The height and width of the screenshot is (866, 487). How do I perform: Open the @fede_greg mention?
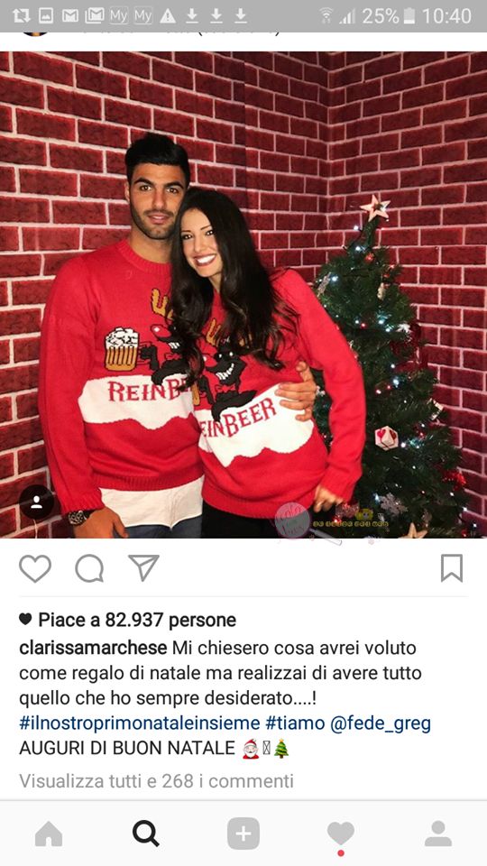pyautogui.click(x=381, y=723)
